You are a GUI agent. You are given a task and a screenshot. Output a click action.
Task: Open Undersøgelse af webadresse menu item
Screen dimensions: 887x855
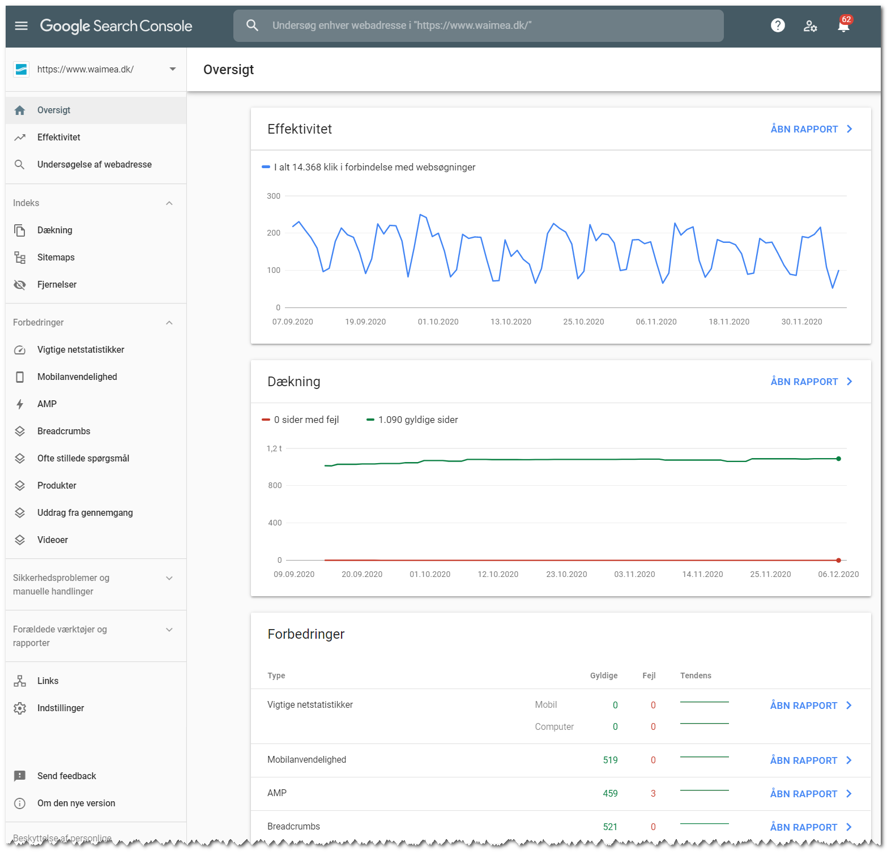96,165
